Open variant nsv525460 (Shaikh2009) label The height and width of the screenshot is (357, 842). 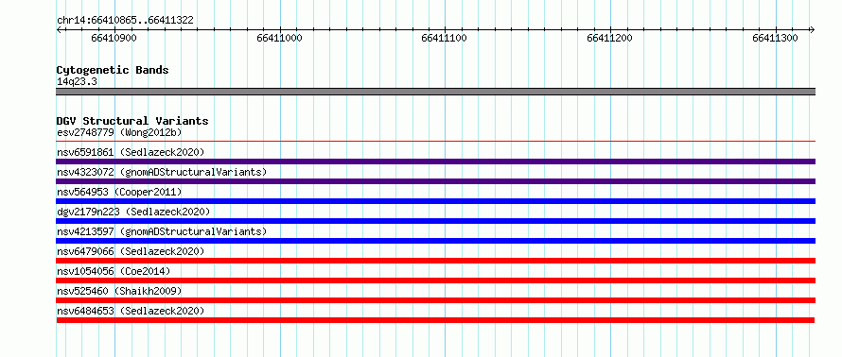point(119,291)
